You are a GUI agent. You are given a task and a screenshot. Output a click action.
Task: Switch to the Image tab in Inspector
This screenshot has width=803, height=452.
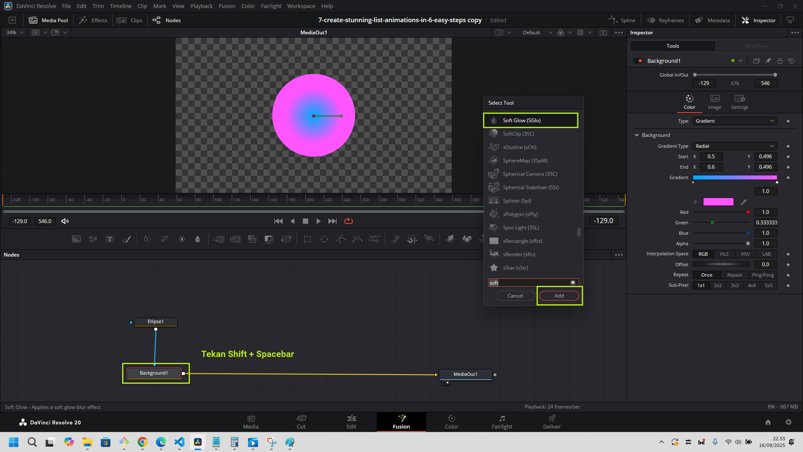(x=714, y=102)
